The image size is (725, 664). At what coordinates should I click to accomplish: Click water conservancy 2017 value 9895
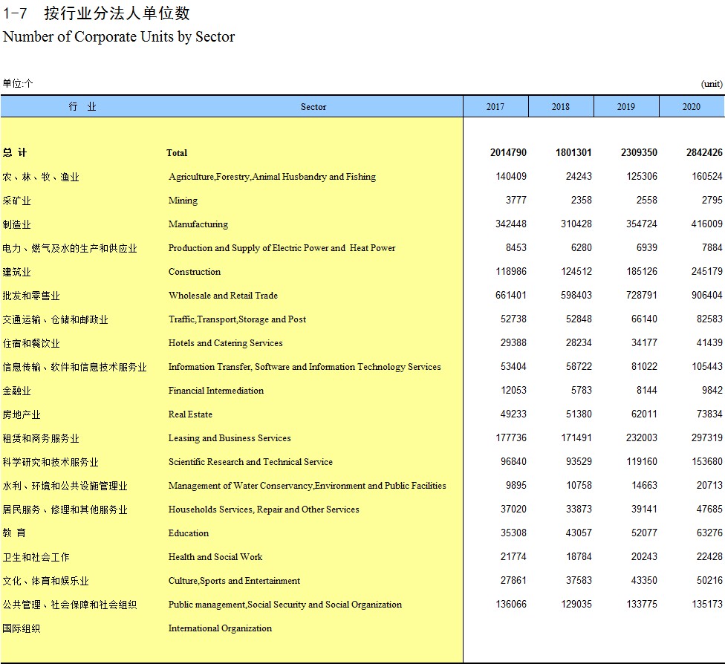click(516, 486)
